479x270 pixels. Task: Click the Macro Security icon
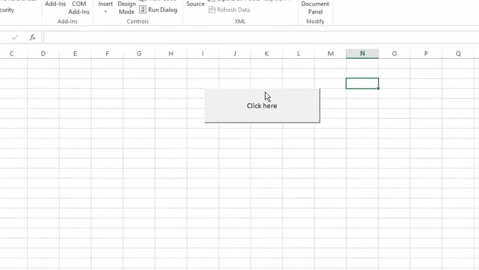point(8,10)
